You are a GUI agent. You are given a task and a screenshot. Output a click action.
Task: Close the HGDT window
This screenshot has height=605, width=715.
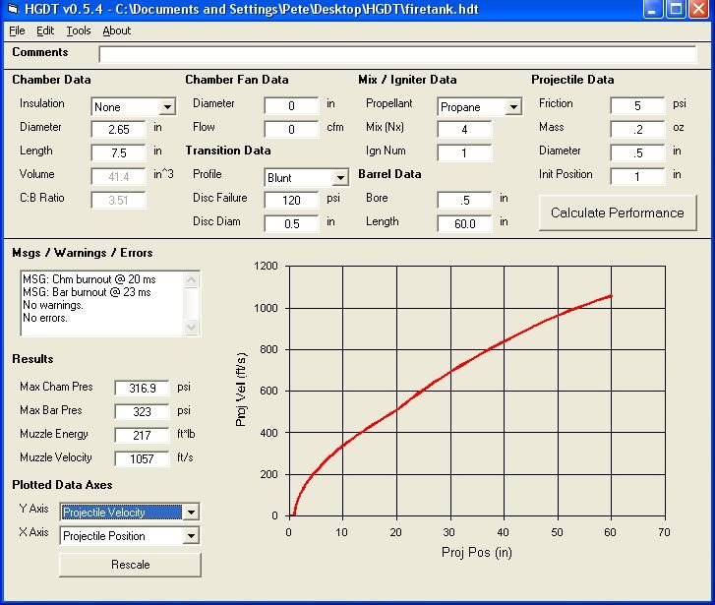tap(699, 9)
